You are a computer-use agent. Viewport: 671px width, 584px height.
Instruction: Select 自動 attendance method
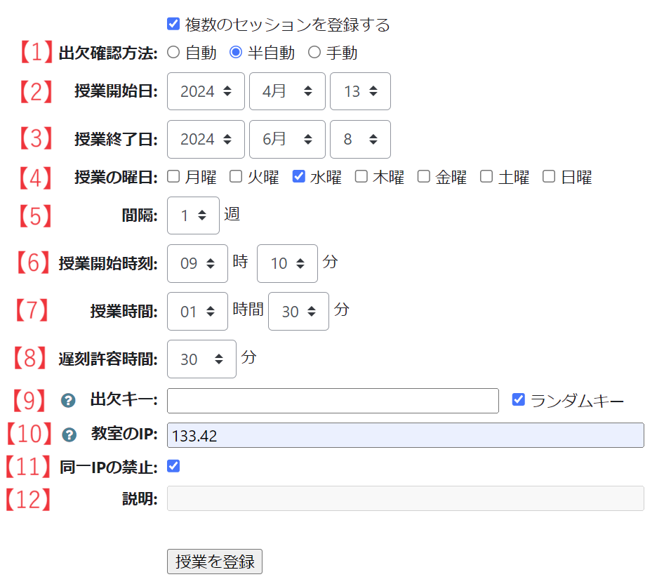coord(173,53)
